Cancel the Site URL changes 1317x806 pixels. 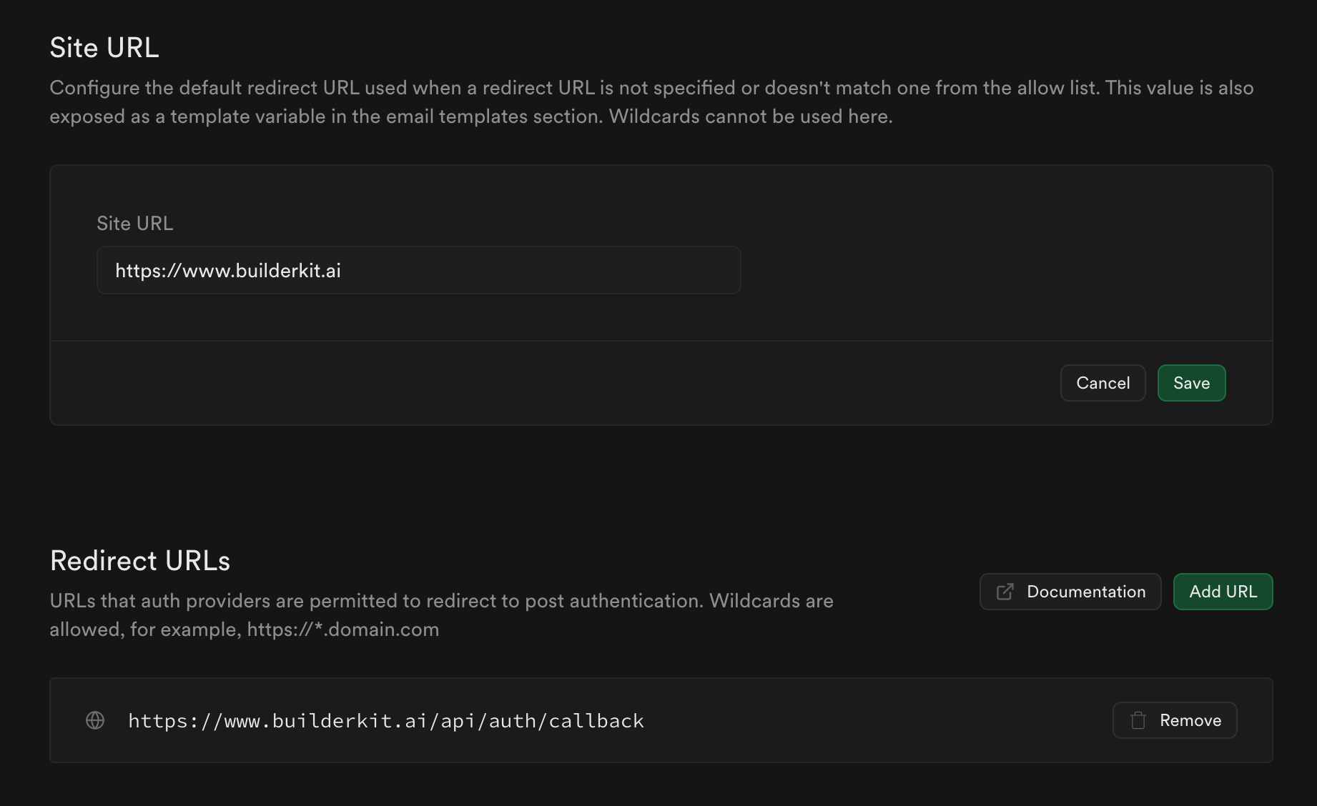(x=1103, y=383)
